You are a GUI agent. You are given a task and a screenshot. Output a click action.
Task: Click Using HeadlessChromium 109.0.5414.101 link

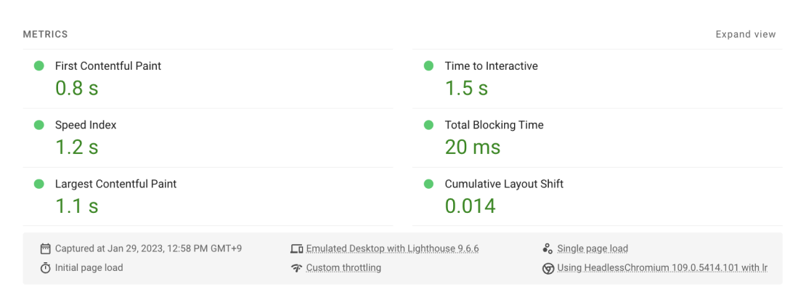[662, 268]
